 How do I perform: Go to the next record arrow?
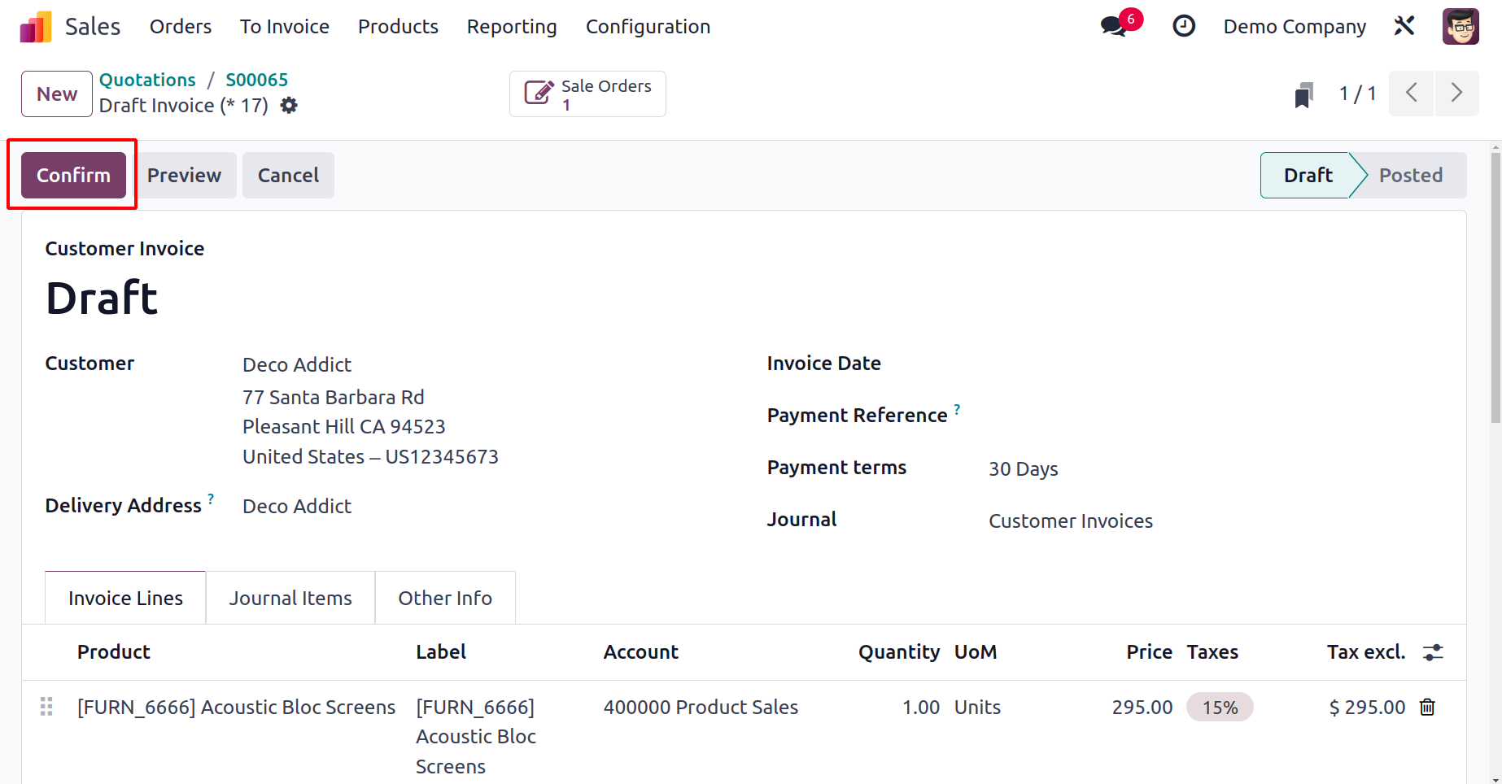[x=1457, y=94]
